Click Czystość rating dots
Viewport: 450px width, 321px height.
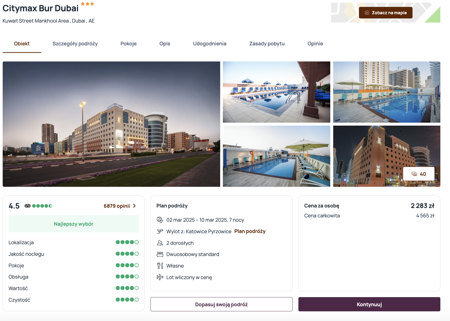pyautogui.click(x=127, y=300)
